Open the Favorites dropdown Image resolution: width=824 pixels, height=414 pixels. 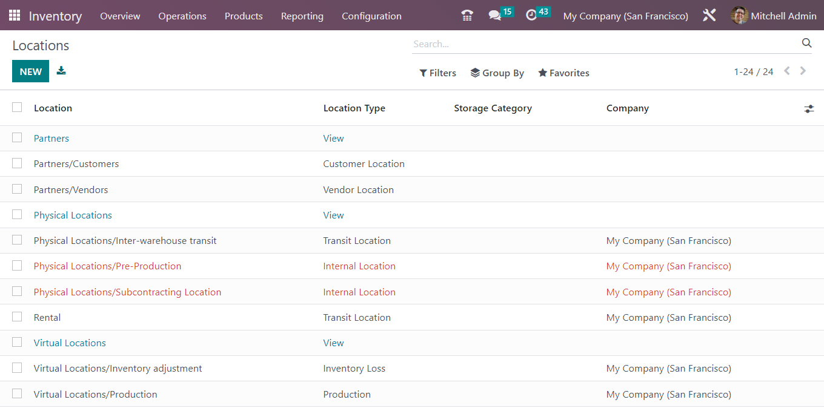pos(563,73)
